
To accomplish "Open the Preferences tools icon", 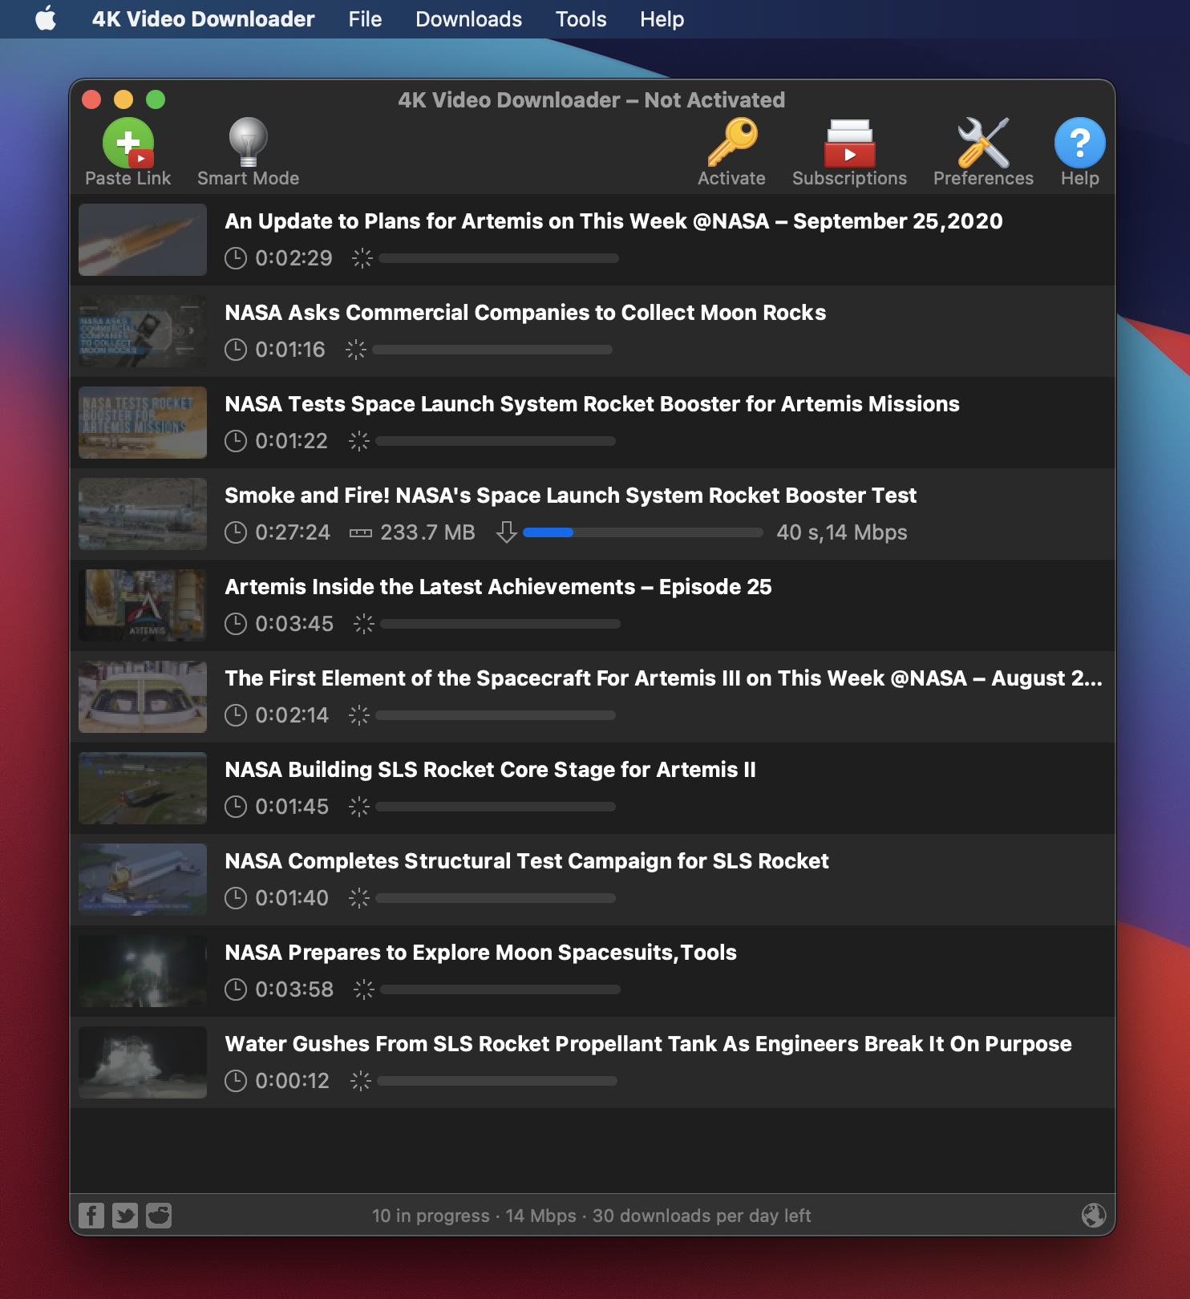I will click(x=983, y=143).
